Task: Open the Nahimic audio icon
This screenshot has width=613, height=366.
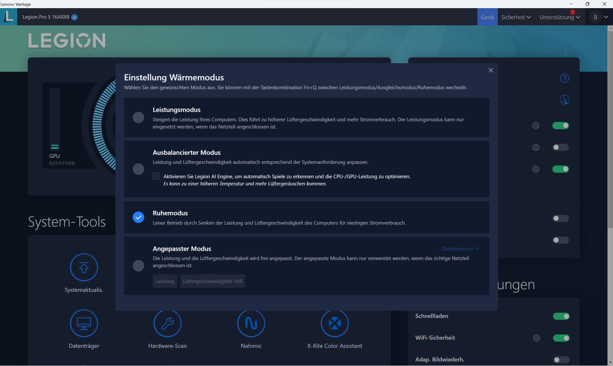Action: click(251, 323)
